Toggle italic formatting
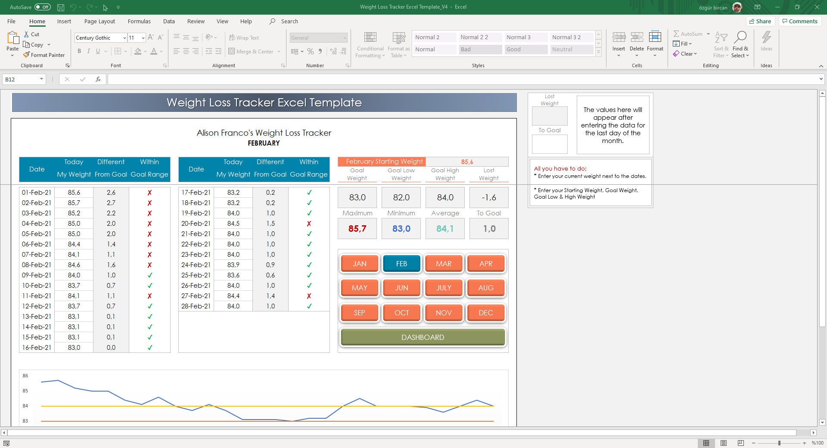Viewport: 827px width, 448px height. 89,51
